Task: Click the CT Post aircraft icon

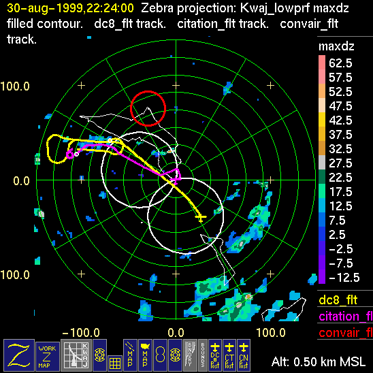Action: (229, 355)
